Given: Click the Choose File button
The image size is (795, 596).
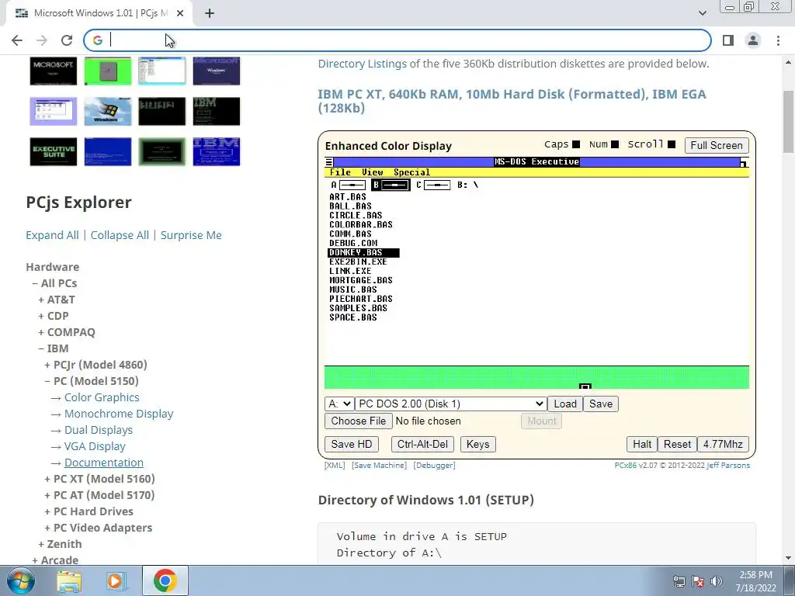Looking at the screenshot, I should [359, 421].
